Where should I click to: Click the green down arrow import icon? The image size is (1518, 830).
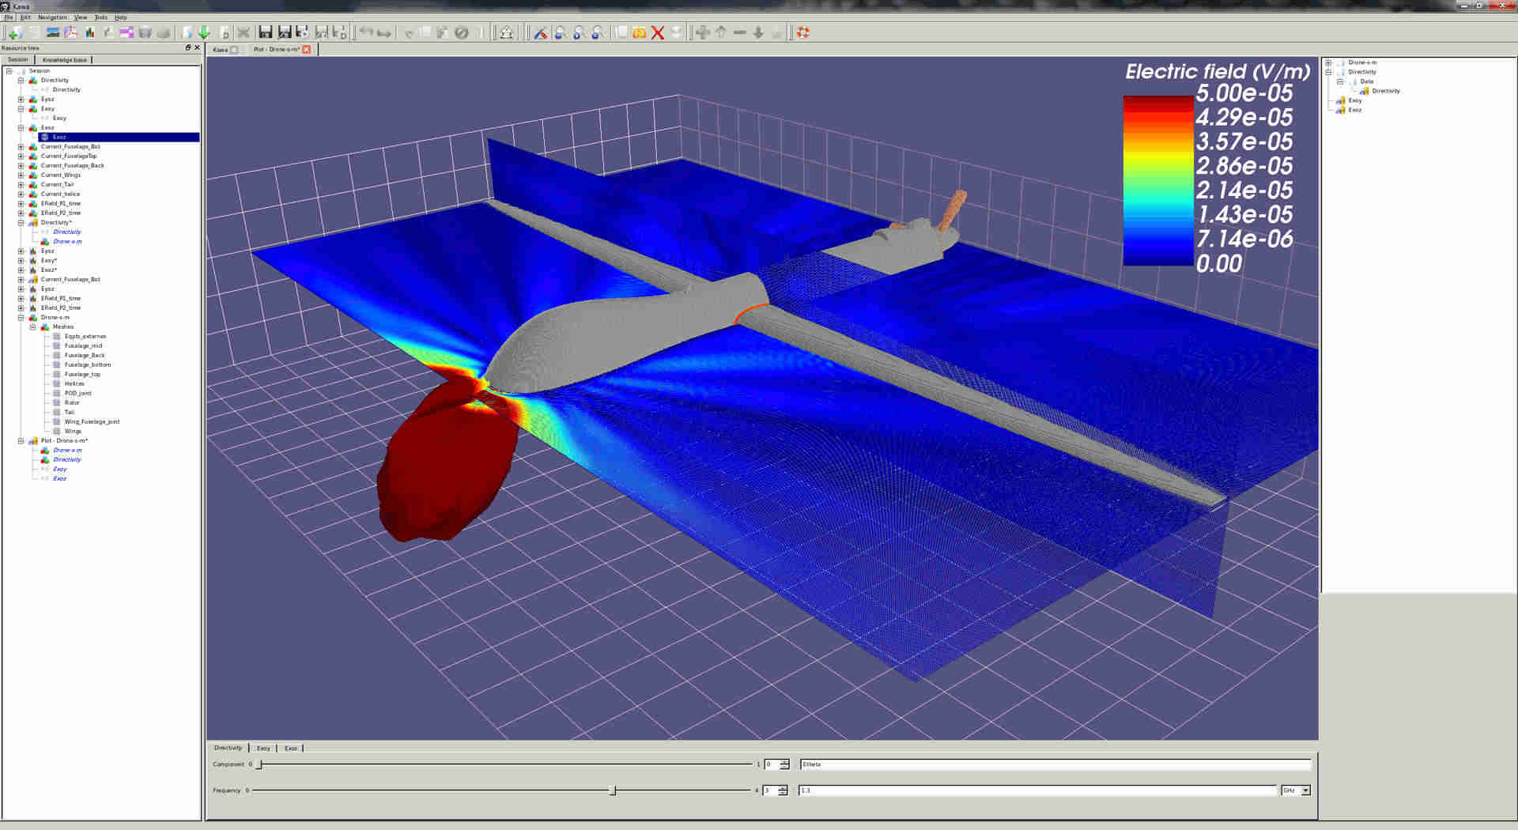tap(204, 32)
